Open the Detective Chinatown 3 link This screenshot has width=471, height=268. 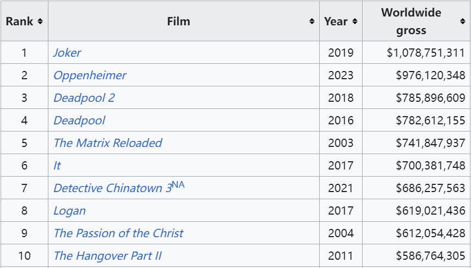[113, 188]
